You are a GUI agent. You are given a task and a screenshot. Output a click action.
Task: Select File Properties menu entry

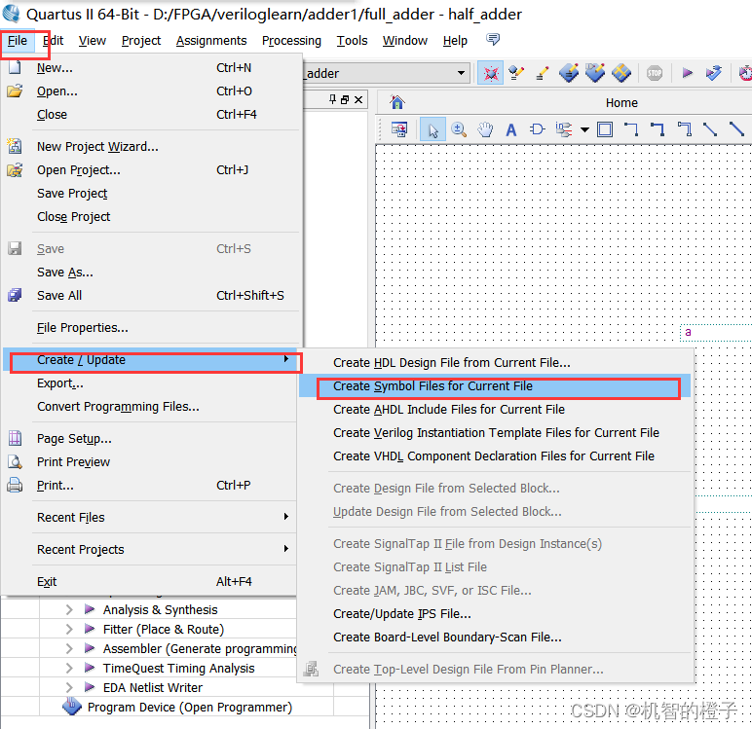tap(152, 328)
